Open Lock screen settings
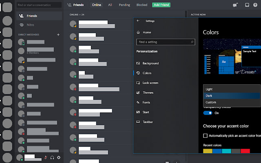This screenshot has height=163, width=261. click(x=147, y=83)
